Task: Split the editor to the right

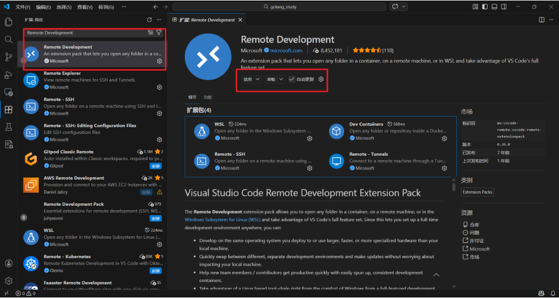Action: coord(542,20)
